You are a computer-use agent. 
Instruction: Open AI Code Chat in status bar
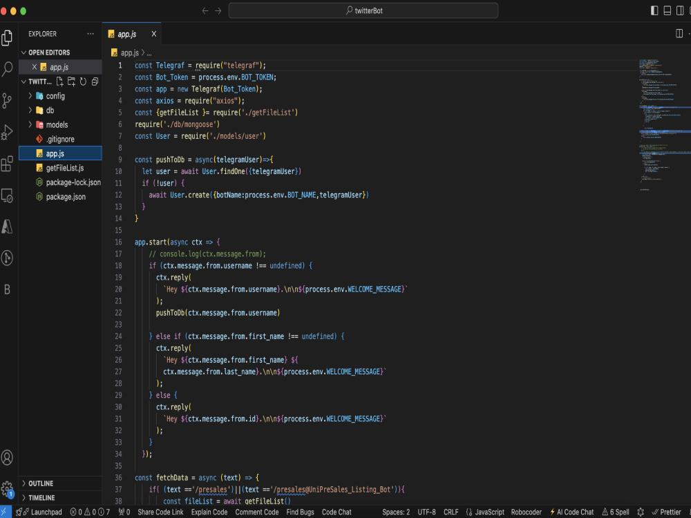click(x=571, y=512)
